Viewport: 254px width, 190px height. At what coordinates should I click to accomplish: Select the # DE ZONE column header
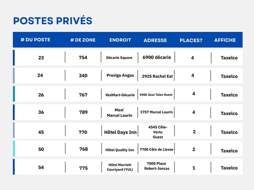[83, 40]
